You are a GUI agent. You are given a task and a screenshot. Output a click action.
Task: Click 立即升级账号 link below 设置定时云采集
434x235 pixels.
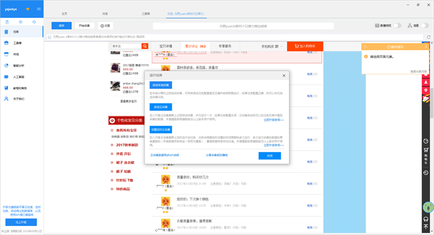273,145
